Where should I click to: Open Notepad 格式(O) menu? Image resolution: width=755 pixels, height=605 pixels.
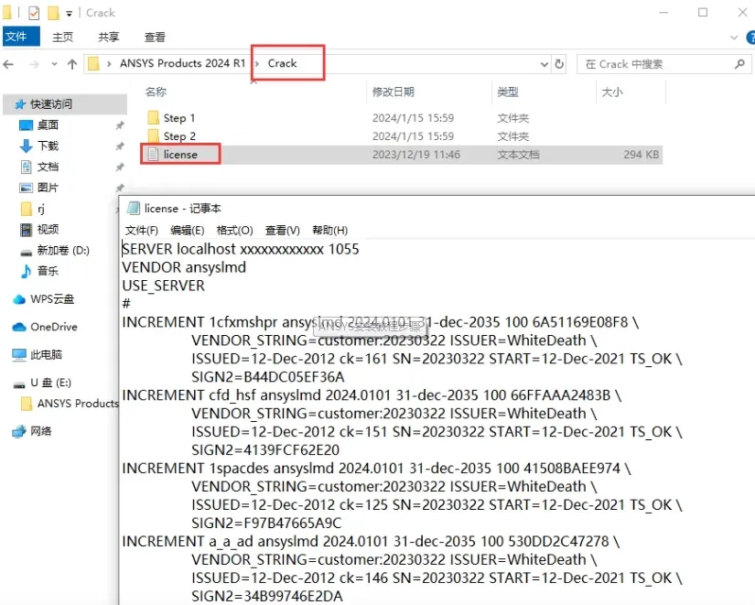tap(234, 231)
